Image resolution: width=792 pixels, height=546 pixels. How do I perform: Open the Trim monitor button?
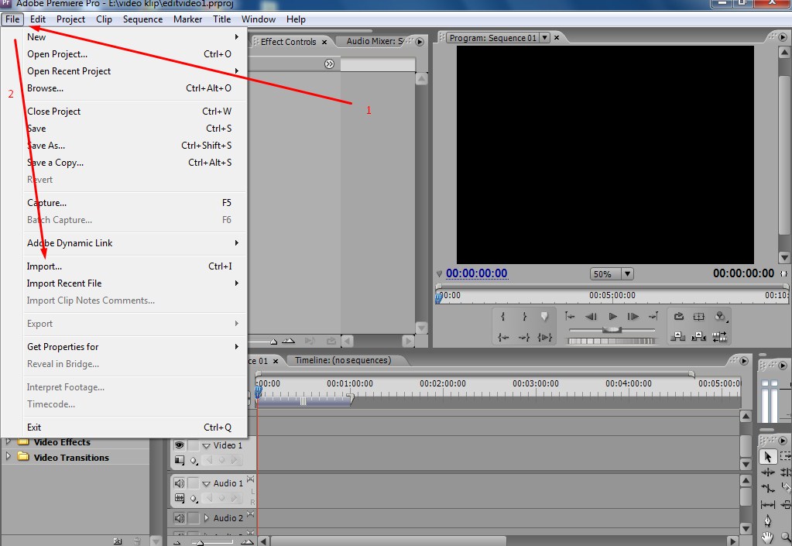tap(720, 337)
